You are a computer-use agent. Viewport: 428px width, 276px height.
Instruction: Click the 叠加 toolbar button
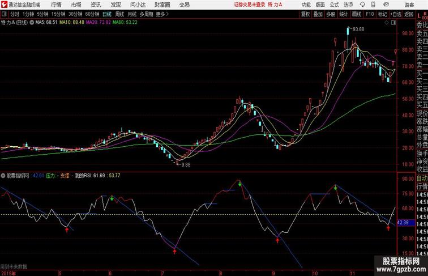tap(318, 14)
